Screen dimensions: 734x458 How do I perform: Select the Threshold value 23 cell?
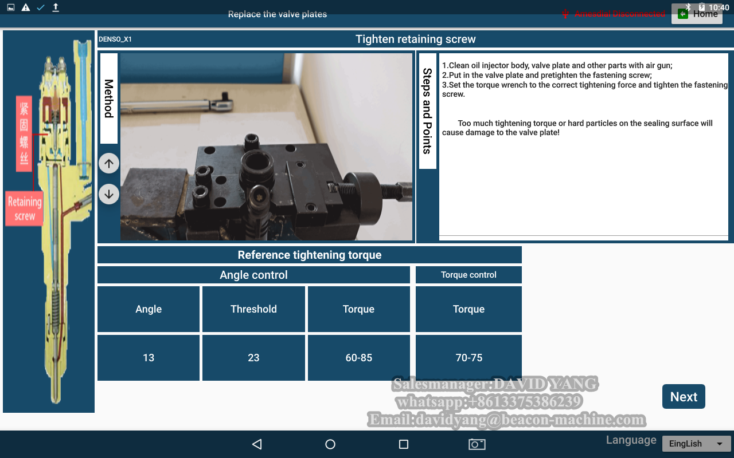click(x=253, y=358)
